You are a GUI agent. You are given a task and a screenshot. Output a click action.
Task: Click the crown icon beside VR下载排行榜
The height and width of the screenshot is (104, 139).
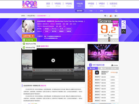[x=90, y=65]
